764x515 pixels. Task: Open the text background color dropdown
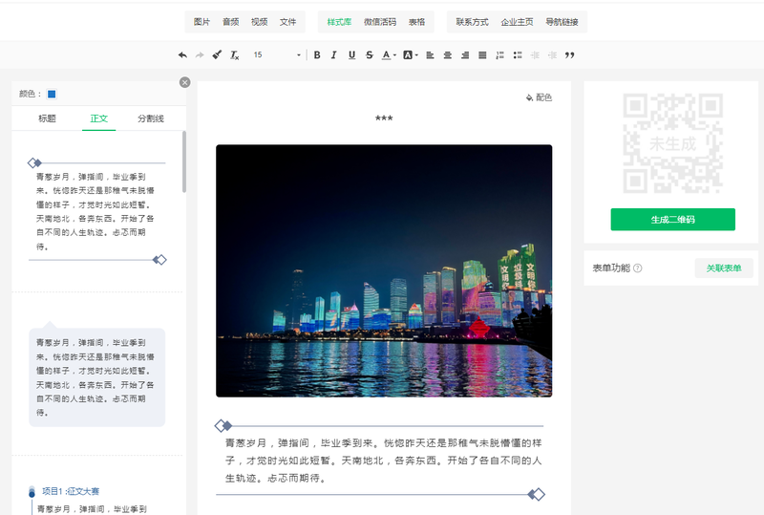[x=417, y=55]
